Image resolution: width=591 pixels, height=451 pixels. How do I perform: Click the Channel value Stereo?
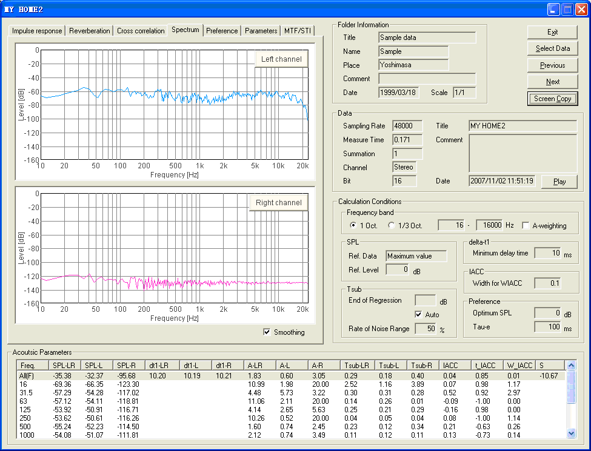(x=404, y=167)
